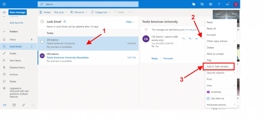Open the Sent Items folder
Screen dimensions: 264x120
[x=19, y=61]
